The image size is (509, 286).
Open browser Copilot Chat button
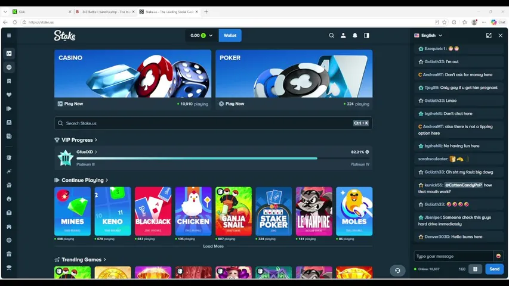[498, 22]
